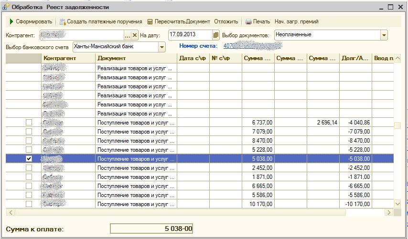Select the -2 452,00 debt cell
Viewport: 408px width, 239px height.
pyautogui.click(x=356, y=168)
